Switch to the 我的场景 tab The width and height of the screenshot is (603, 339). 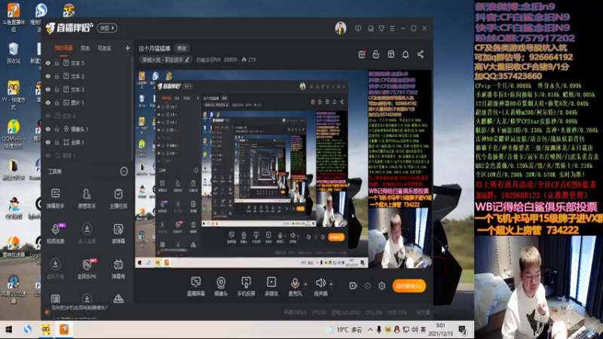(x=63, y=48)
